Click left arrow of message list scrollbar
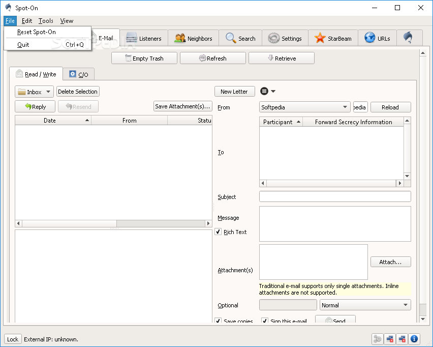 point(18,223)
